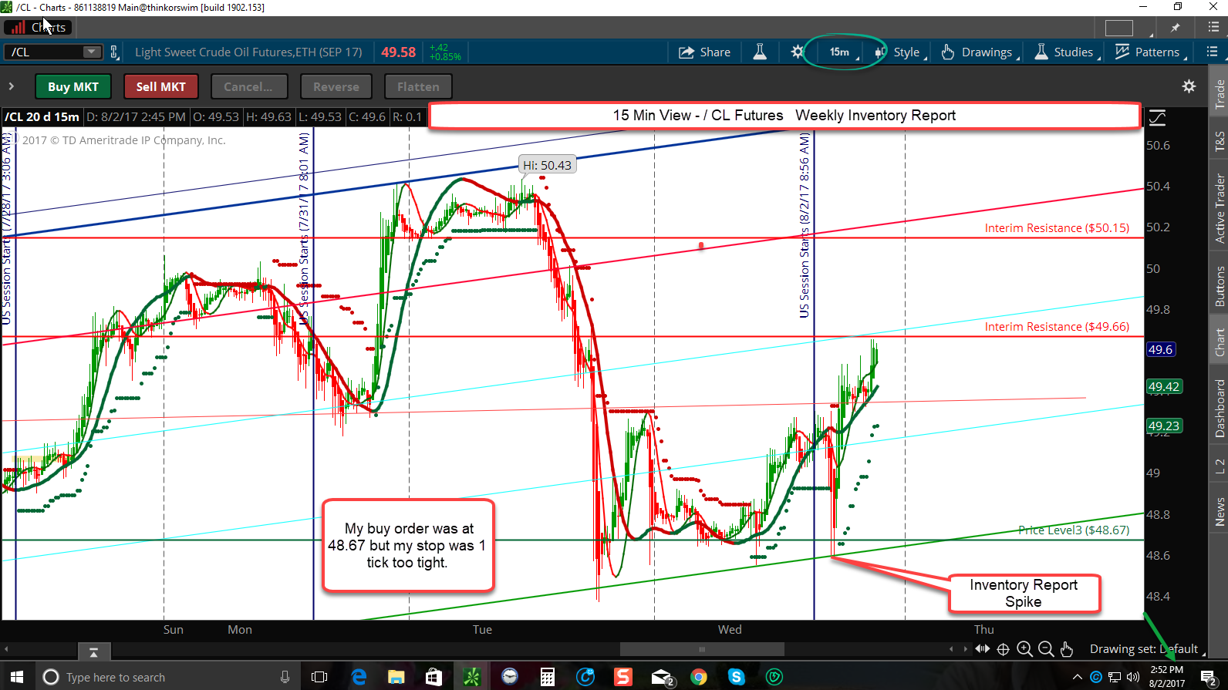Click the Sell MKT button
The height and width of the screenshot is (690, 1228).
coord(160,86)
